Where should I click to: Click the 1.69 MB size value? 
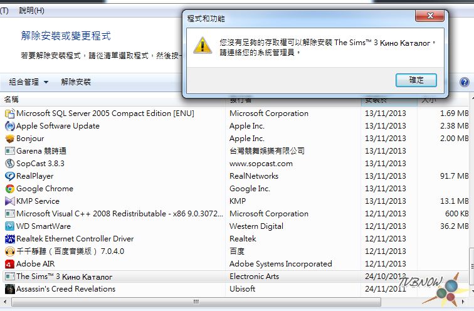(x=454, y=113)
